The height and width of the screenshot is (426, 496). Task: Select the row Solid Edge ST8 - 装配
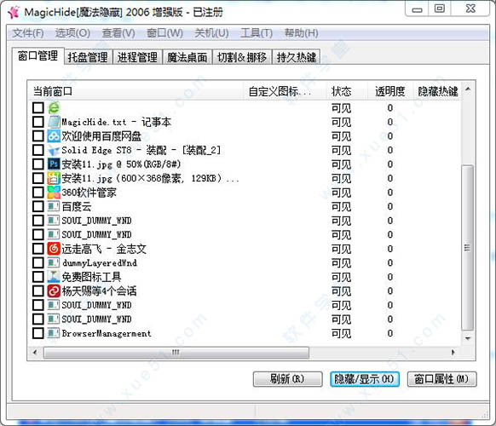click(x=245, y=150)
